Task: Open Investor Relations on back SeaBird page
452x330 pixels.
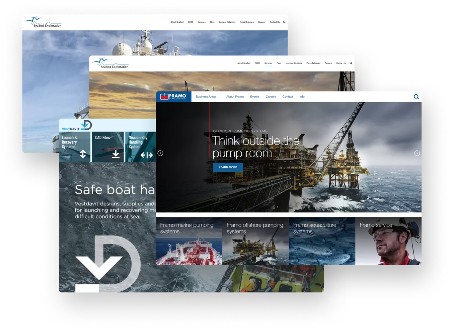Action: [x=227, y=22]
